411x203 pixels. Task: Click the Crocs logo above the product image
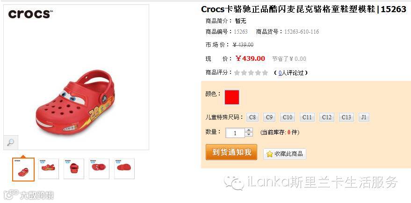(x=30, y=14)
